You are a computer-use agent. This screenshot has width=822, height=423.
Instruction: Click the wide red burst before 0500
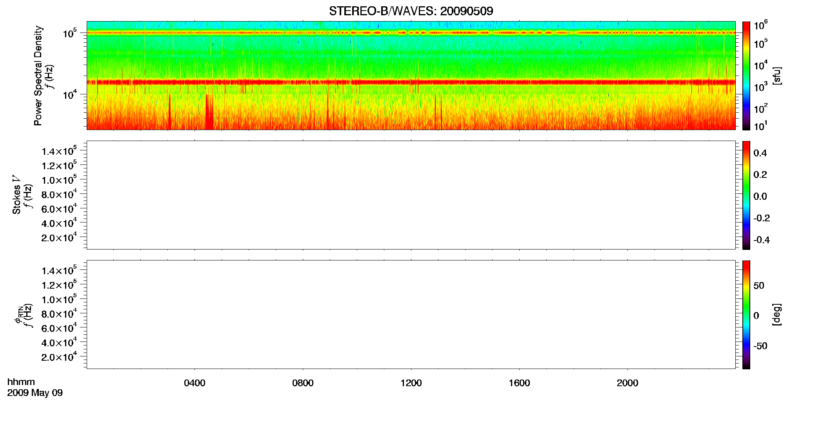209,112
